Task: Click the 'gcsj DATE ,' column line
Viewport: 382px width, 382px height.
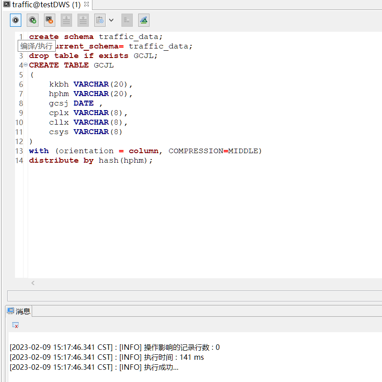Action: point(76,103)
